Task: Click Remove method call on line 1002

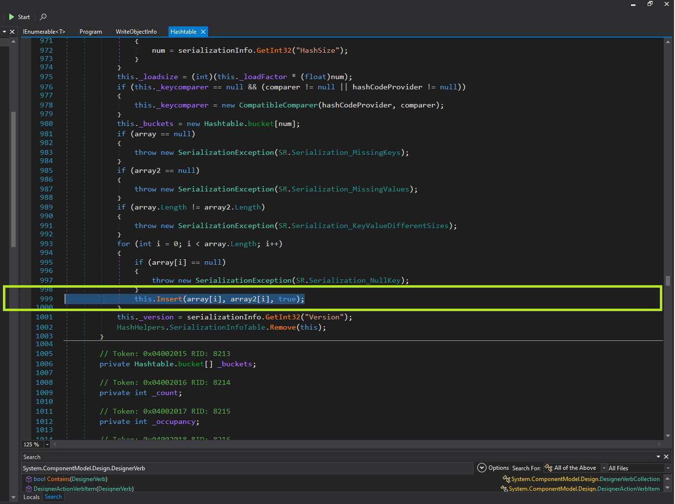Action: (283, 327)
